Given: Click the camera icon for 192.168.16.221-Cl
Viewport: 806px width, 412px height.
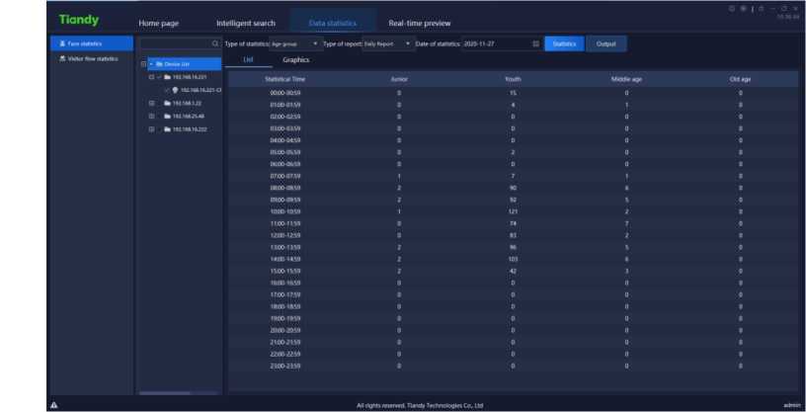Looking at the screenshot, I should click(175, 90).
